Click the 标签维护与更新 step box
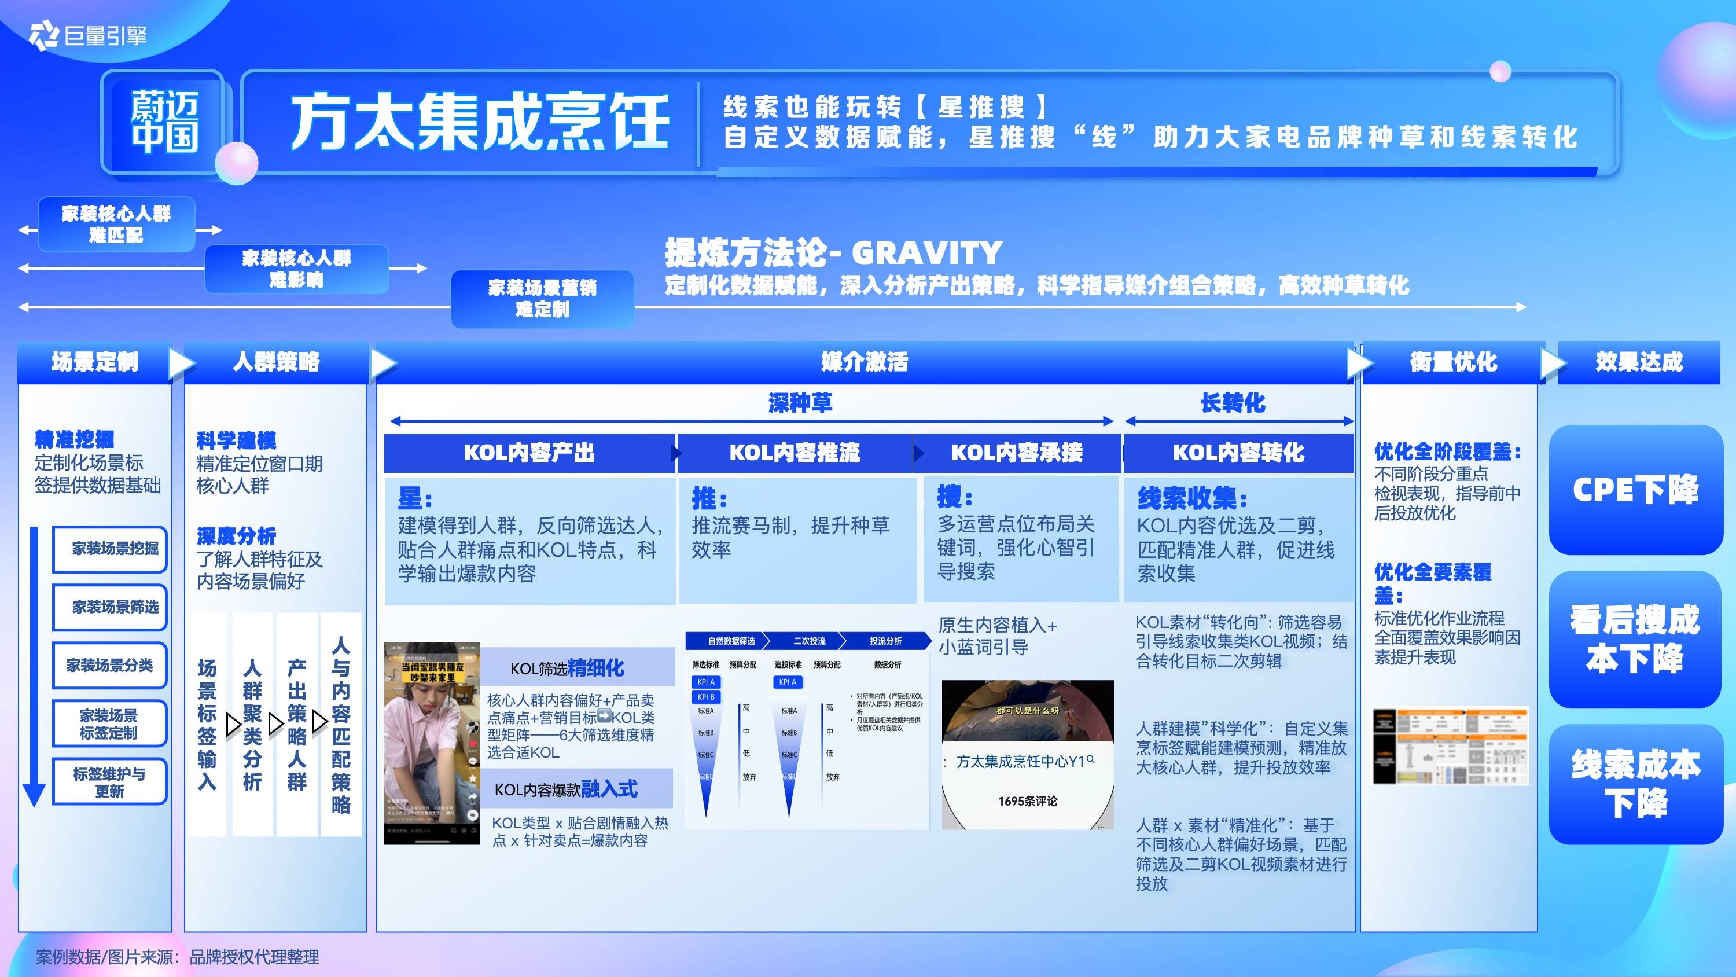Image resolution: width=1736 pixels, height=977 pixels. tap(110, 781)
